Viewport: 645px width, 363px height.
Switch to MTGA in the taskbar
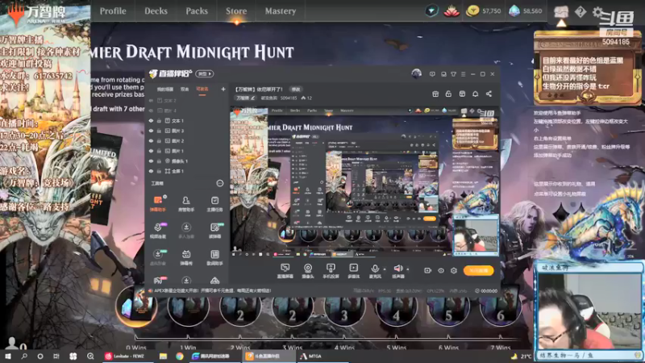(310, 356)
